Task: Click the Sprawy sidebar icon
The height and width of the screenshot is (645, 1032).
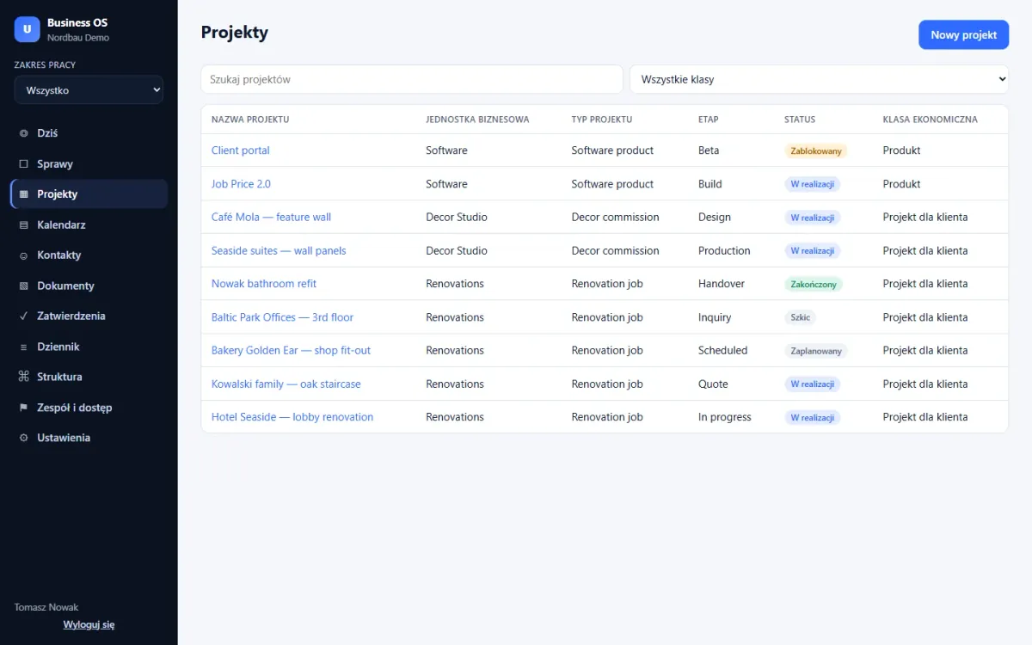Action: pyautogui.click(x=23, y=163)
